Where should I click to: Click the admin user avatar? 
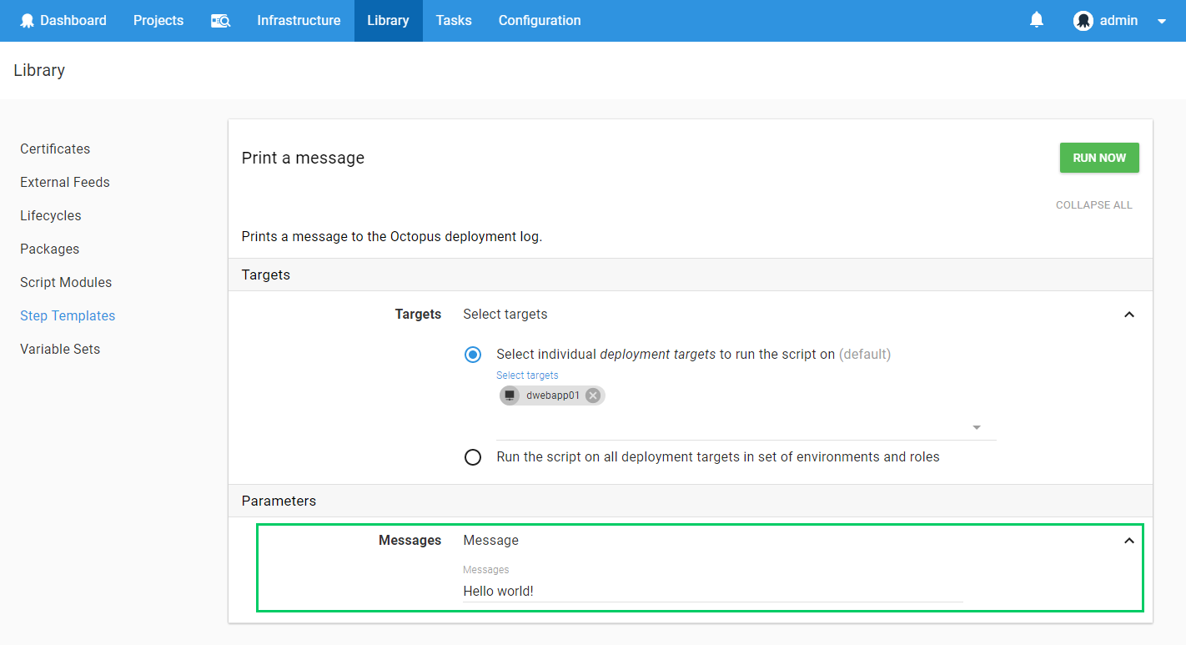click(x=1083, y=21)
